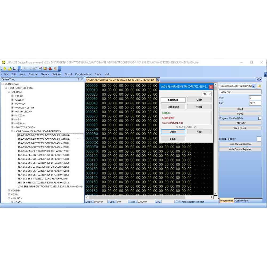Click the eraser clear buffer toolbar icon
This screenshot has height=267, width=267.
pos(40,69)
